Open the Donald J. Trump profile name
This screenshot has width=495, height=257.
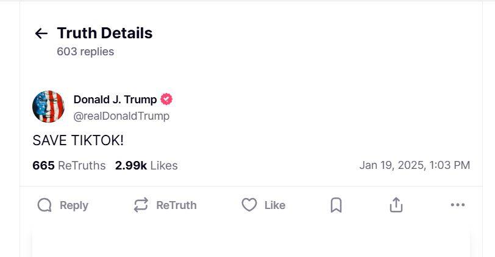[x=115, y=100]
